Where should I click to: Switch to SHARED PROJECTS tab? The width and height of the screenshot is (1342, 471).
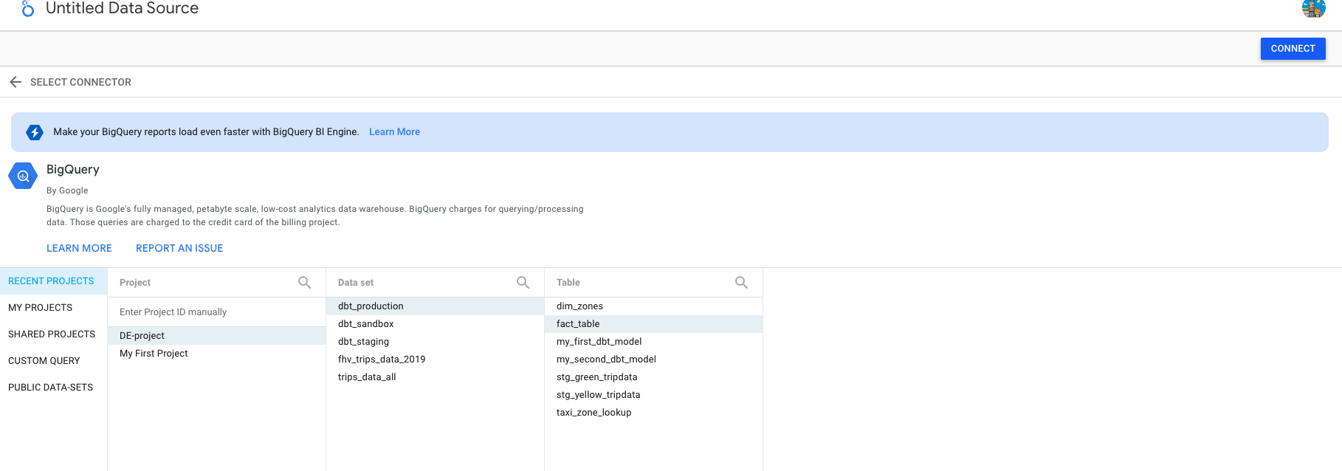click(53, 334)
